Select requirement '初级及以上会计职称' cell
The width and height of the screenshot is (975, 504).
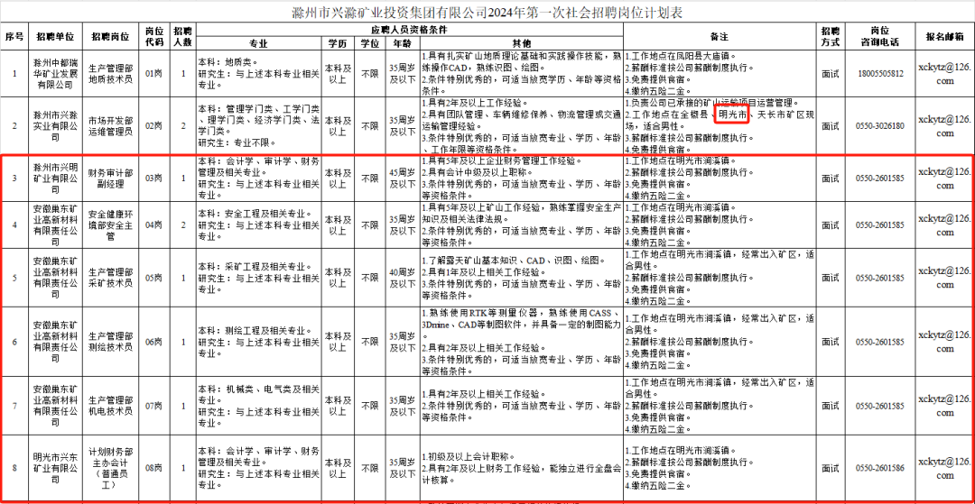coord(521,469)
